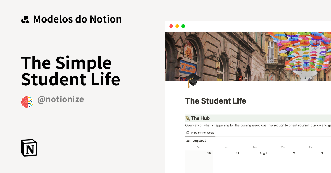Select the calendar cell for day 2
The height and width of the screenshot is (173, 331).
tap(283, 161)
